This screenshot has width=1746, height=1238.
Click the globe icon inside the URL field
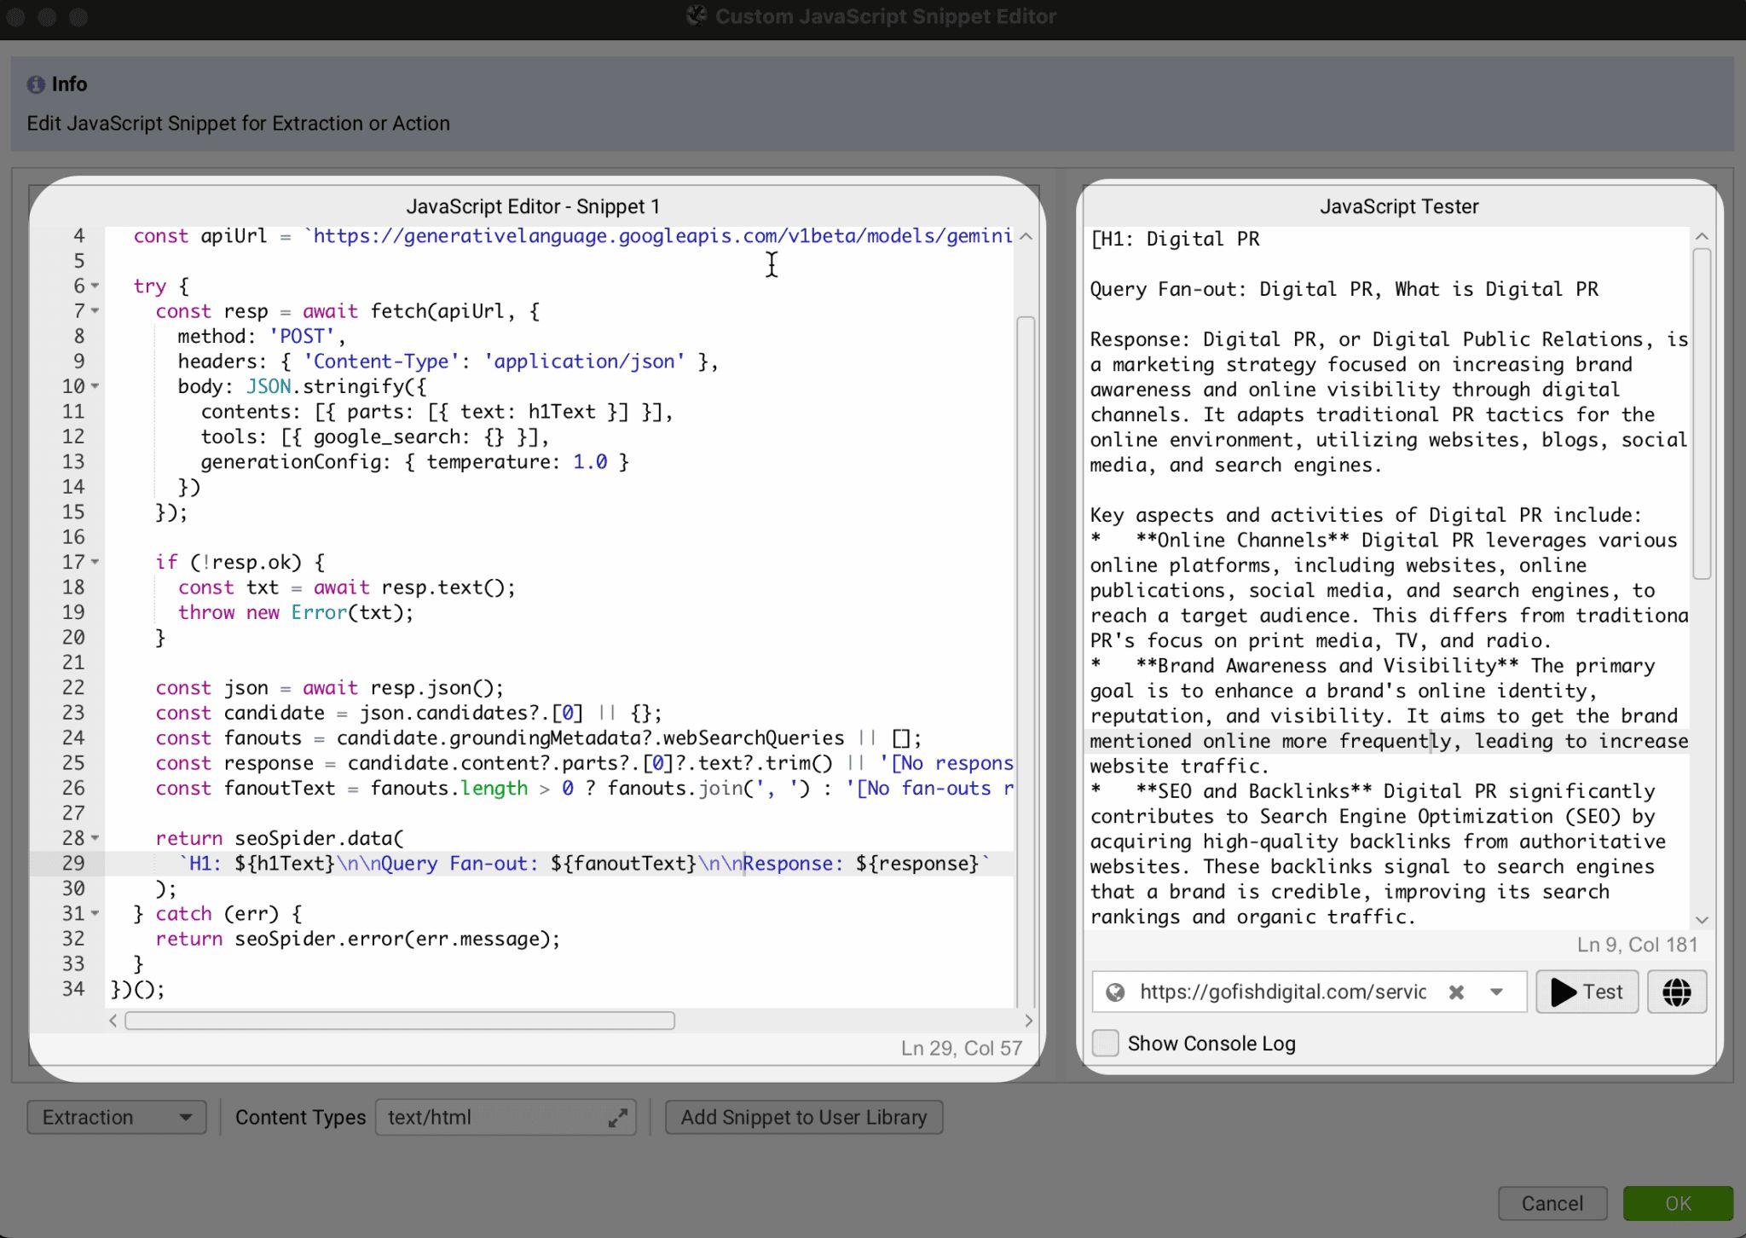1117,992
